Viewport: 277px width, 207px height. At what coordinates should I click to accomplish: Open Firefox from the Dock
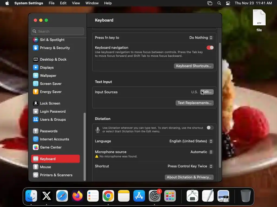77,196
